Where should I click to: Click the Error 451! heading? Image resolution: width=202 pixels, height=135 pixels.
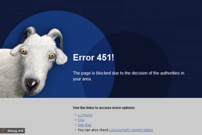tap(93, 57)
